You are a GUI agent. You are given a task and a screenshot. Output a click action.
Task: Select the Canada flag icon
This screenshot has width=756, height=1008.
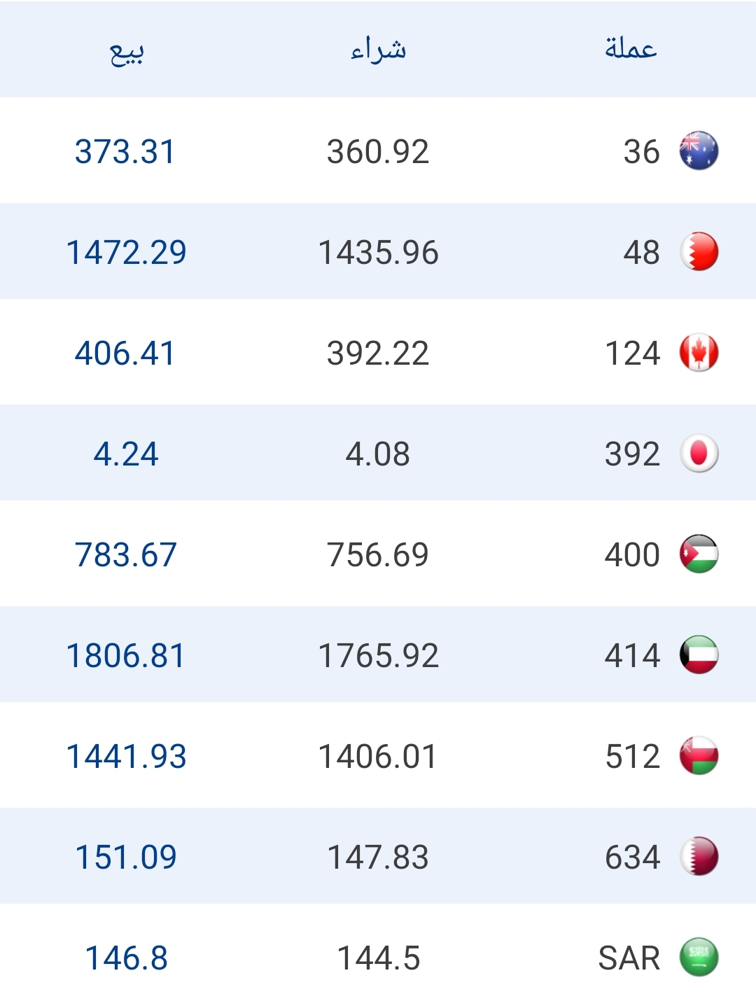(x=699, y=353)
